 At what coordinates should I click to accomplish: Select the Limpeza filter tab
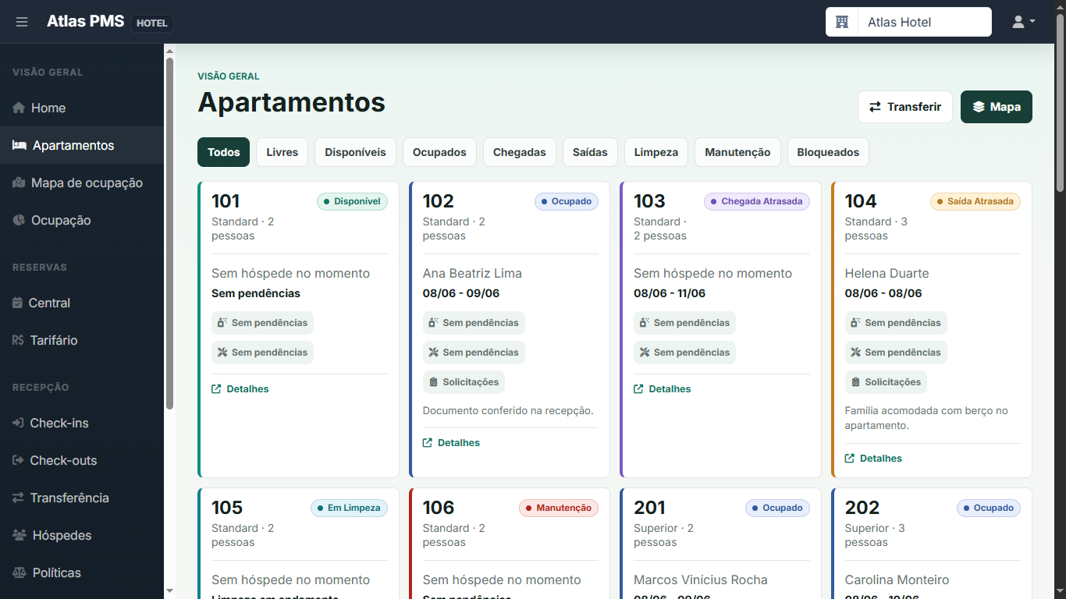click(656, 152)
